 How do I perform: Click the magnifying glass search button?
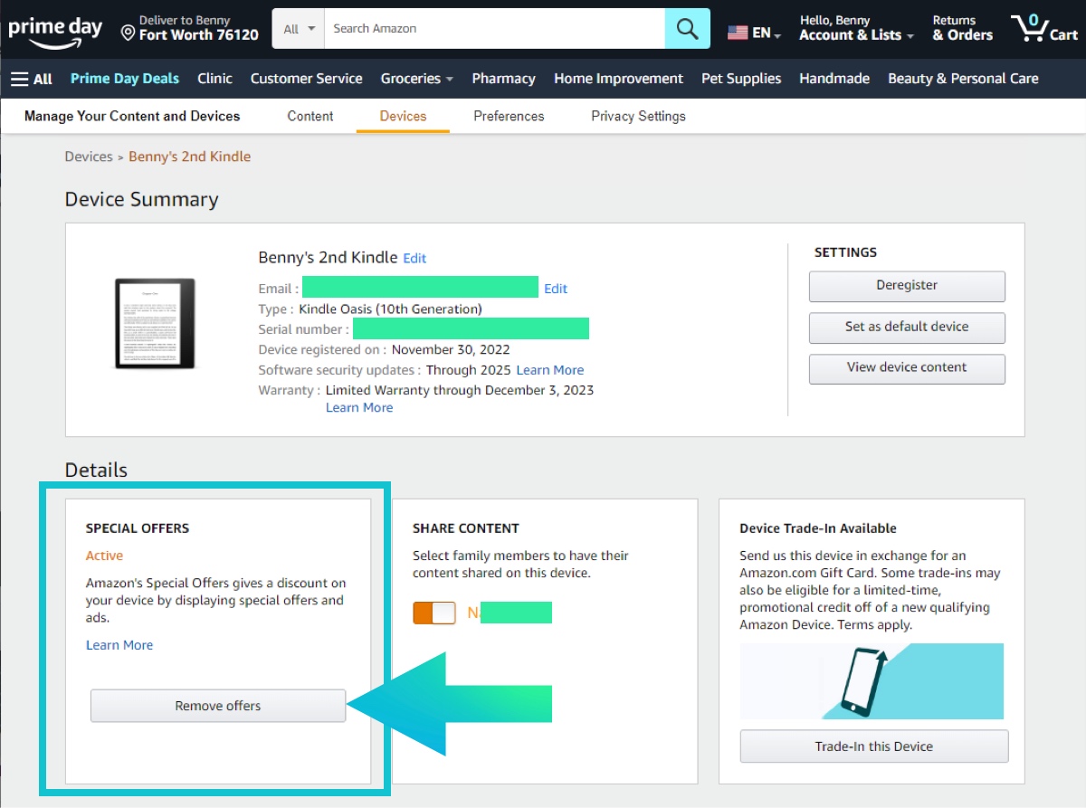pyautogui.click(x=687, y=29)
